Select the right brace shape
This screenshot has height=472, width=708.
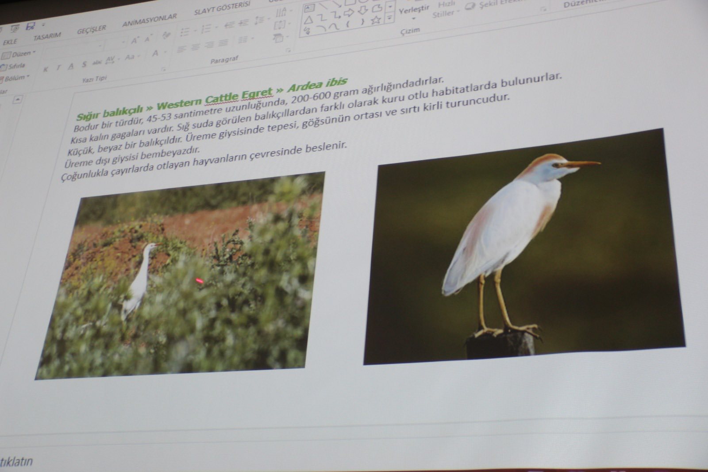point(362,21)
